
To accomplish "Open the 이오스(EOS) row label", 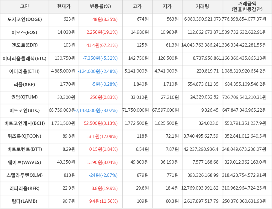I will (25, 32).
